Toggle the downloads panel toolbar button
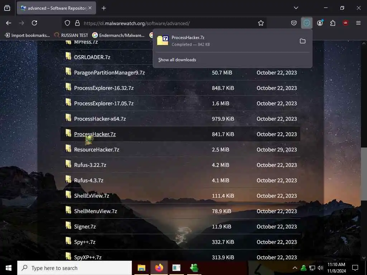The height and width of the screenshot is (275, 367). (307, 23)
